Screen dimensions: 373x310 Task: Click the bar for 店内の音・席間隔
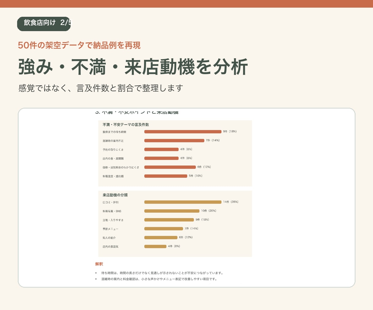tap(161, 158)
